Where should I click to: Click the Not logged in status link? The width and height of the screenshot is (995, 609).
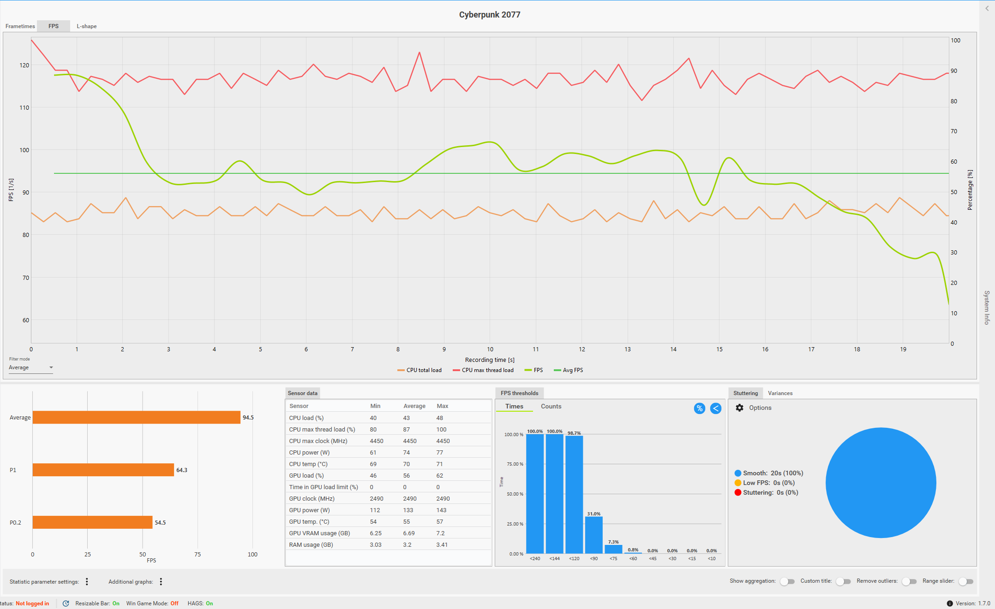[x=32, y=603]
